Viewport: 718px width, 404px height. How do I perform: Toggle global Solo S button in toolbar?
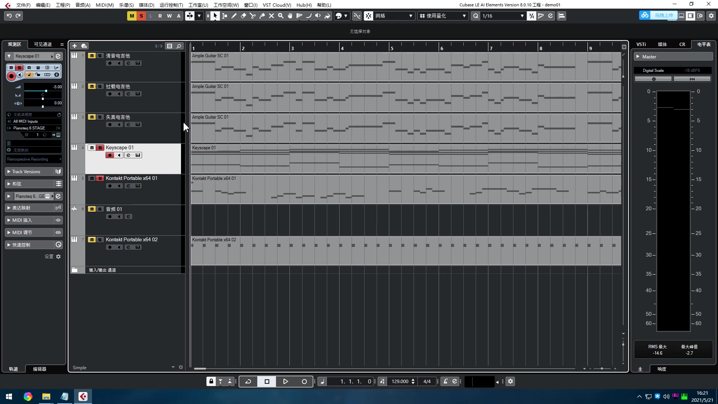(141, 16)
